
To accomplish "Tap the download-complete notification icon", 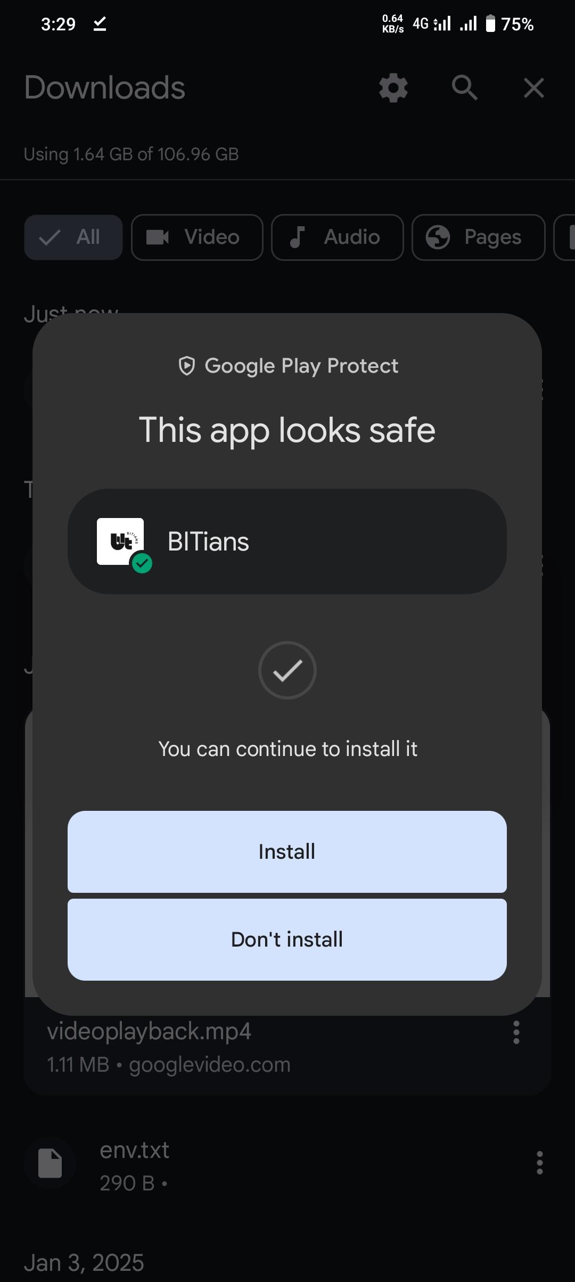I will click(x=100, y=24).
